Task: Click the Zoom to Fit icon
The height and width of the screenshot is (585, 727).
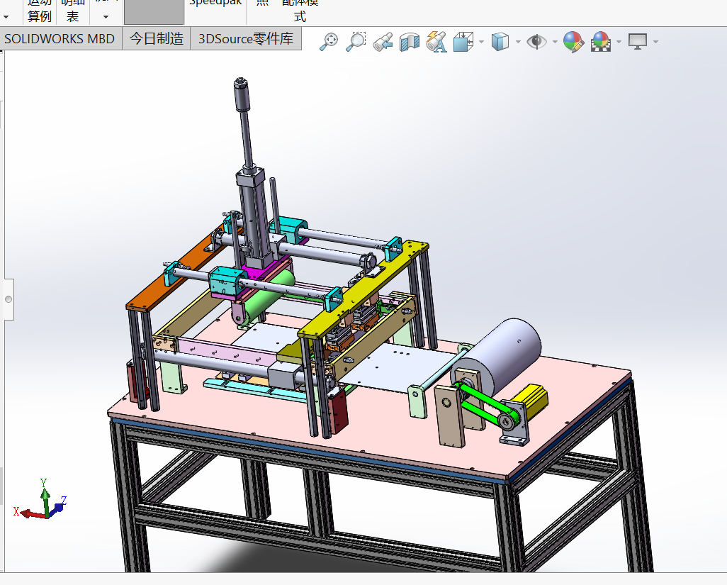Action: click(329, 42)
